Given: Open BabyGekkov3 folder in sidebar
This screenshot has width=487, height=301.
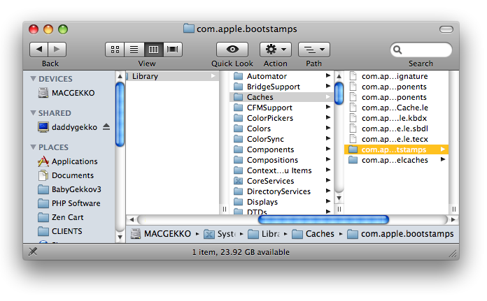Looking at the screenshot, I should [x=69, y=189].
